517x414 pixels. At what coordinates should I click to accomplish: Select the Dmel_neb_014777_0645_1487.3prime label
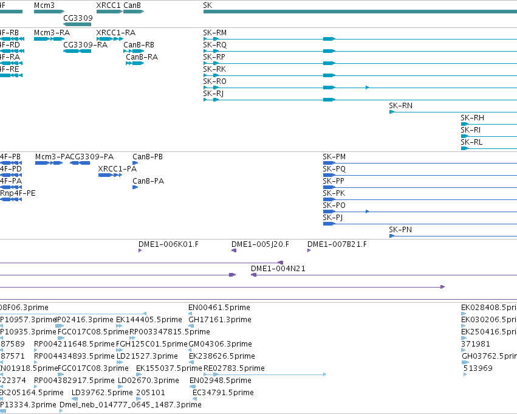coord(131,405)
